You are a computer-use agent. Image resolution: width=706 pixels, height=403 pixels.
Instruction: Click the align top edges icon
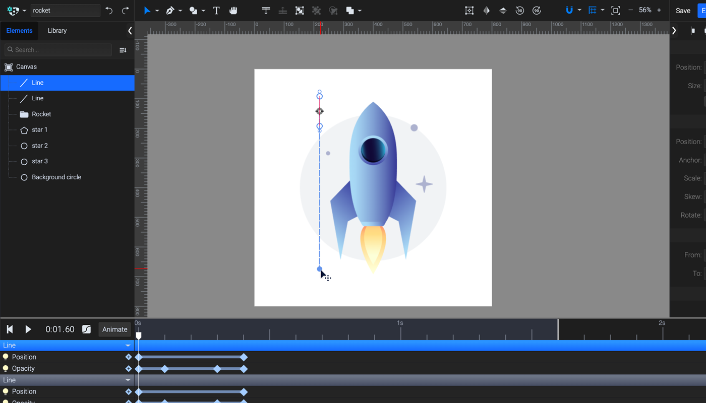tap(266, 11)
